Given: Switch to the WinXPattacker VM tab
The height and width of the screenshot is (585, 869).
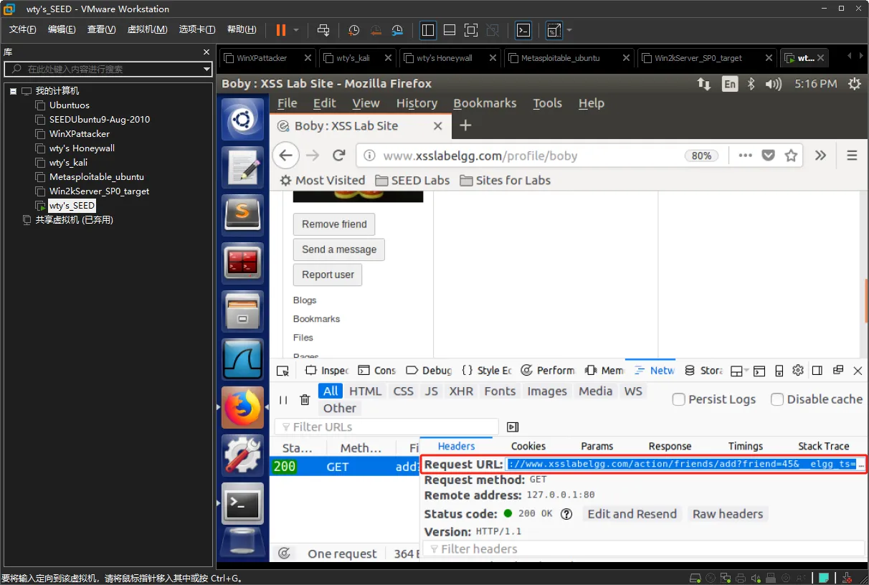Looking at the screenshot, I should (x=262, y=58).
